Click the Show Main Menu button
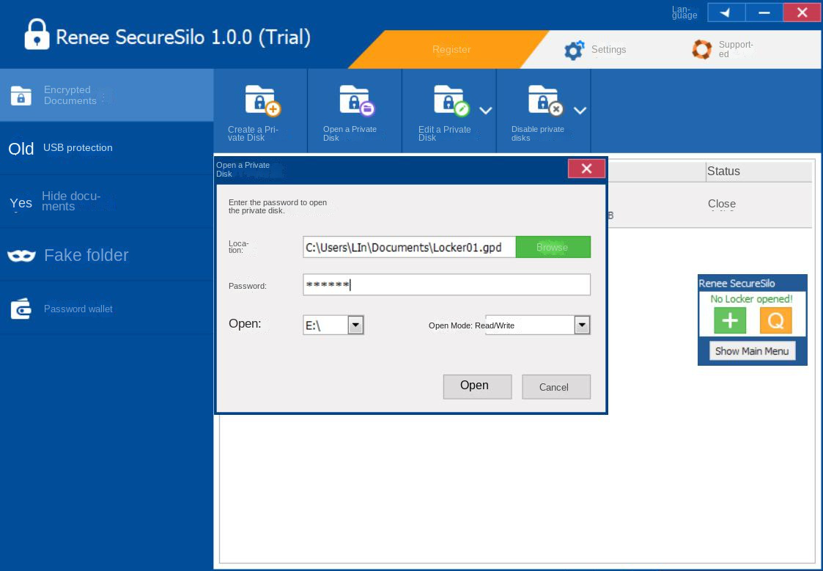This screenshot has width=823, height=571. (x=752, y=351)
